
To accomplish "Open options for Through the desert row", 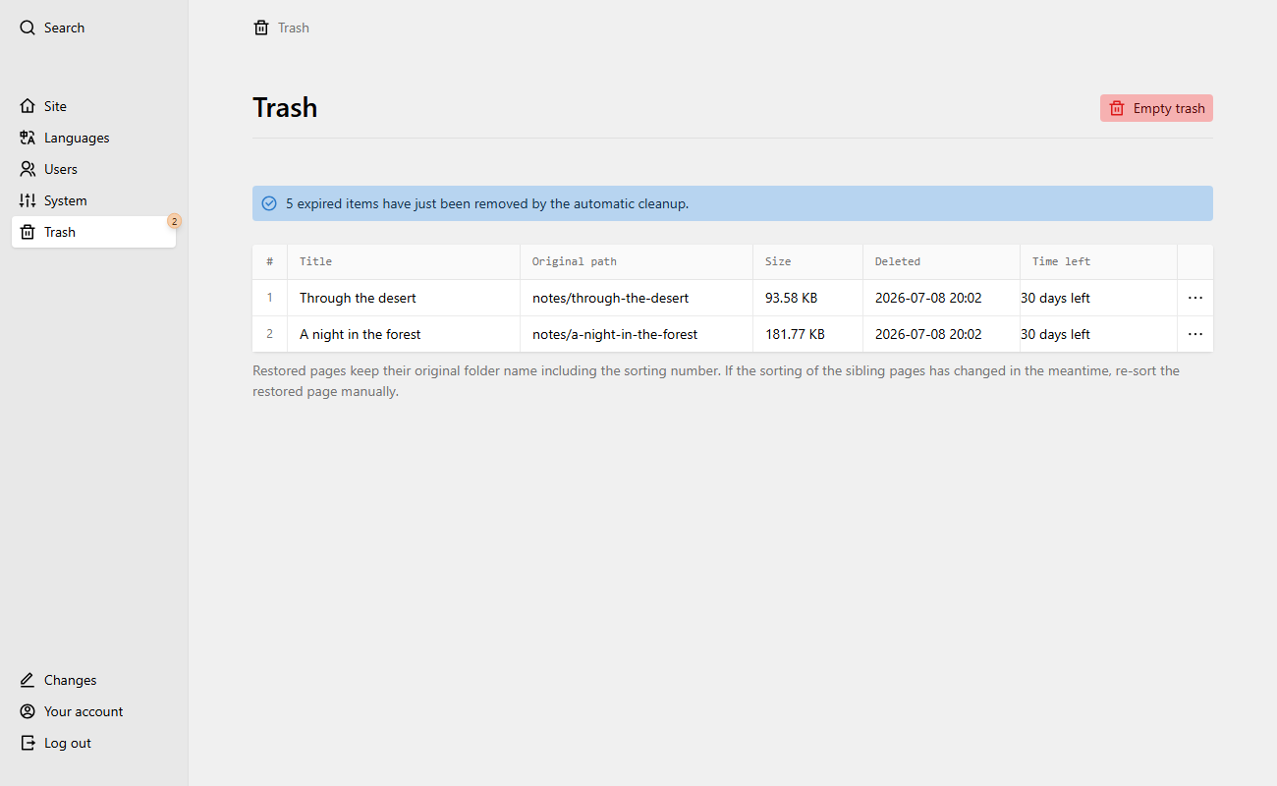I will coord(1195,298).
